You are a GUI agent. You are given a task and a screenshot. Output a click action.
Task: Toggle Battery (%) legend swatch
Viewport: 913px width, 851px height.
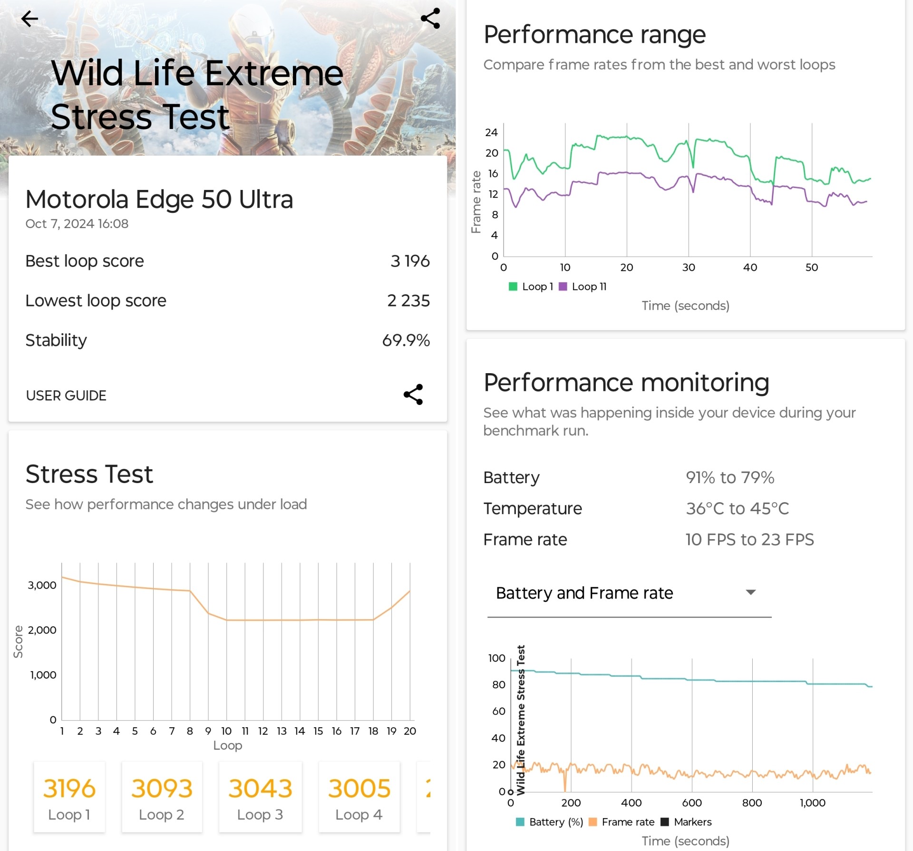[520, 822]
